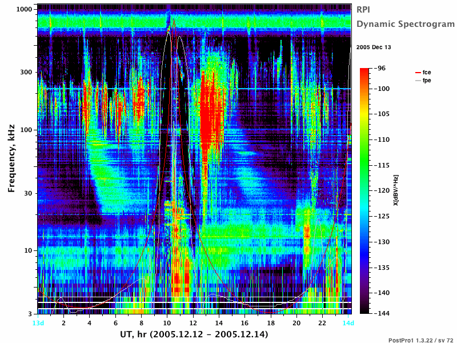Click the UT, hr axis title
The image size is (457, 343).
(x=194, y=334)
